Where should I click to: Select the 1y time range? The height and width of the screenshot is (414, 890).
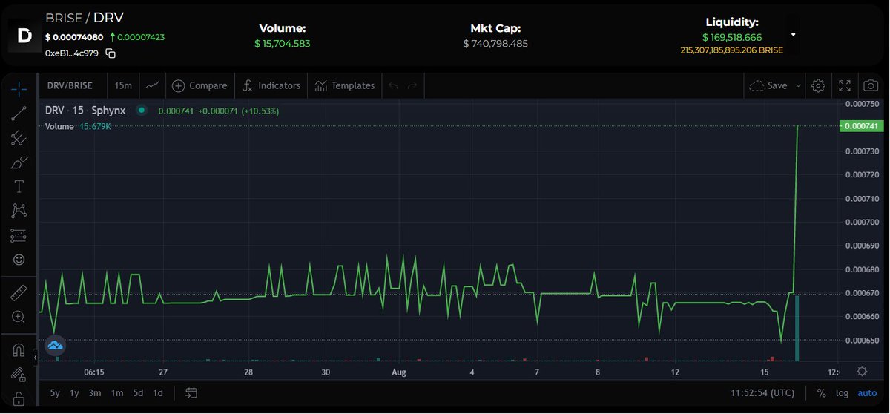[x=74, y=392]
